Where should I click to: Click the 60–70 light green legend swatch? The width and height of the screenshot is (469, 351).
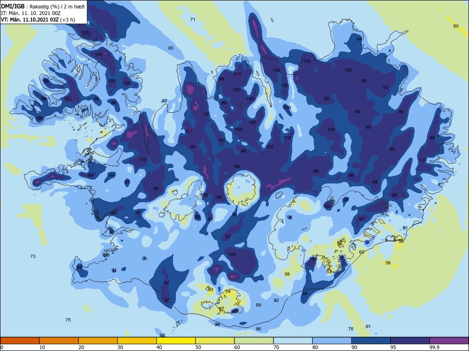[x=254, y=341]
